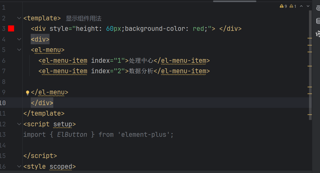Open the warnings indicator showing 9

[283, 6]
